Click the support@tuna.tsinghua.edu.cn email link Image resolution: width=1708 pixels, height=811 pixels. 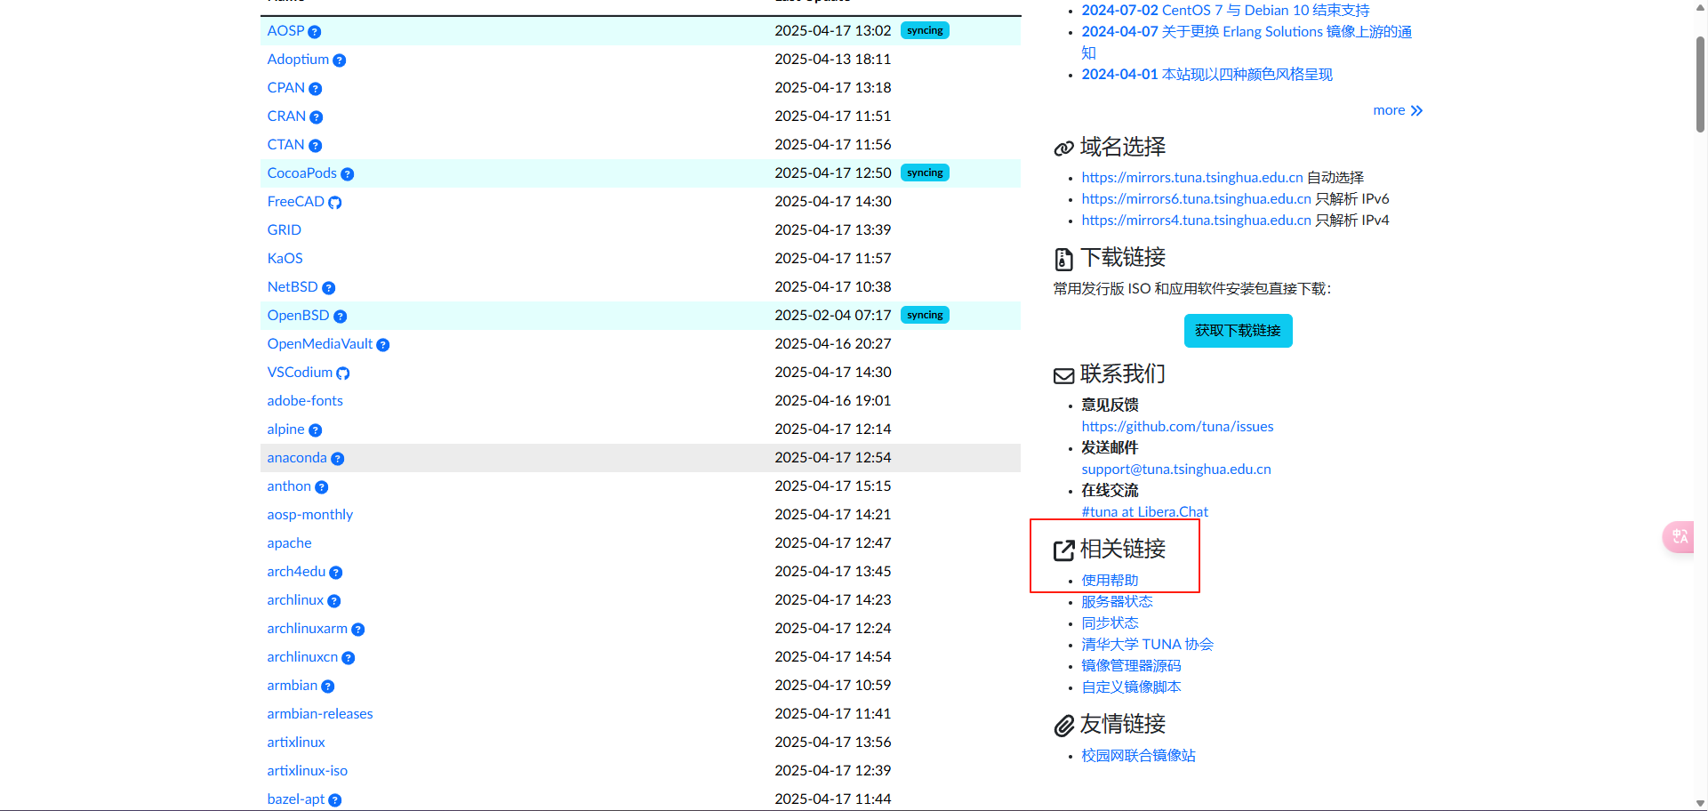1176,469
